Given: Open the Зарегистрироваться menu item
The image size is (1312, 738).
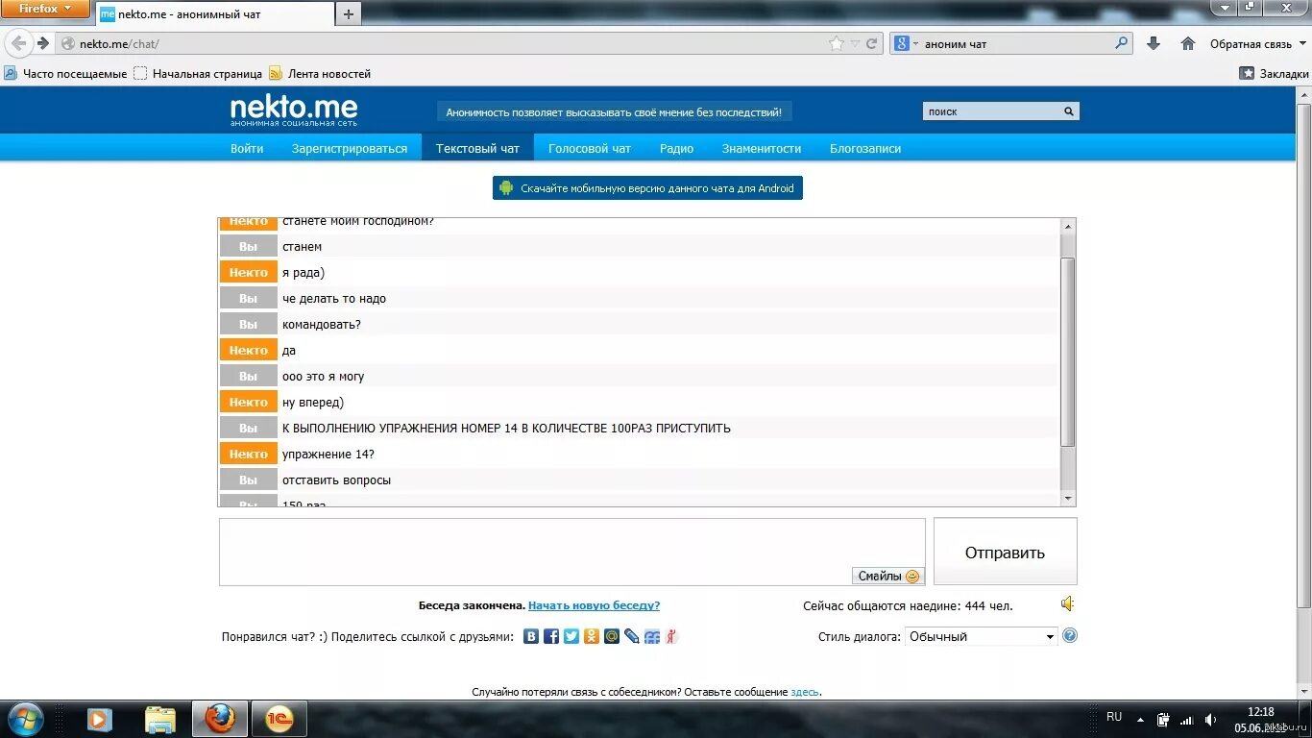Looking at the screenshot, I should point(350,148).
